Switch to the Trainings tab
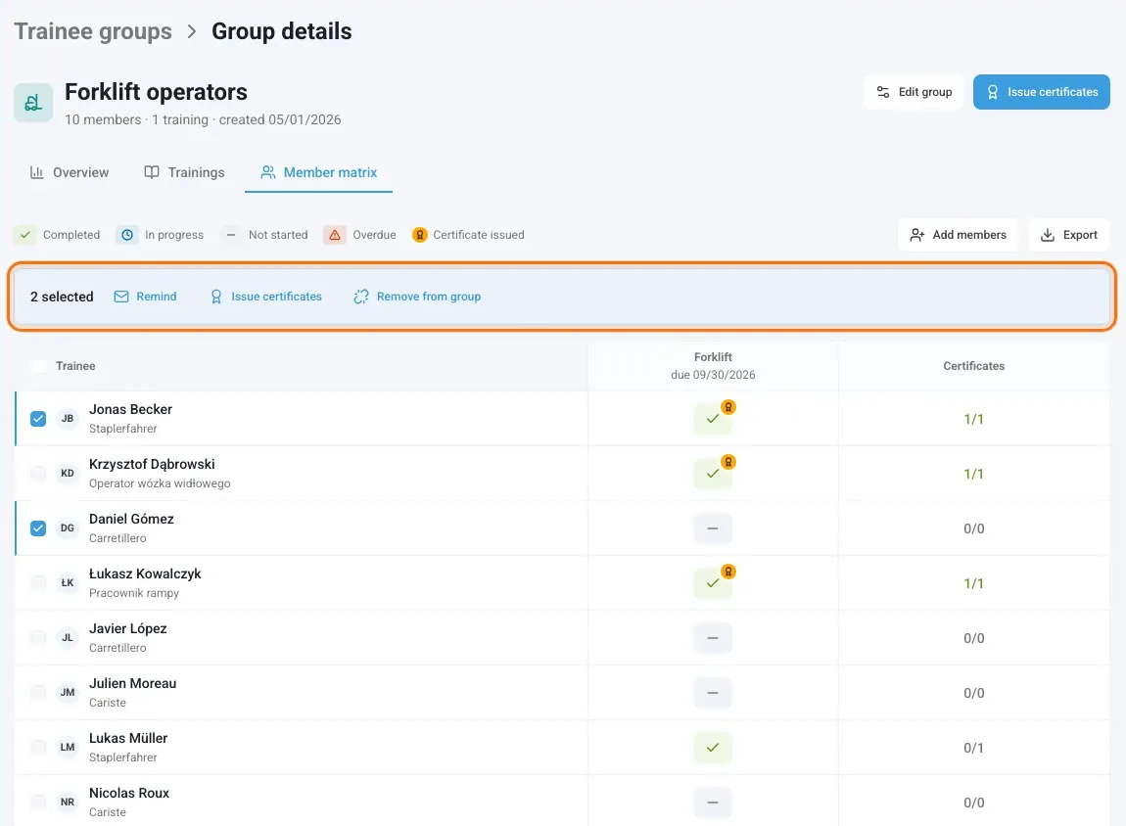 click(x=184, y=172)
